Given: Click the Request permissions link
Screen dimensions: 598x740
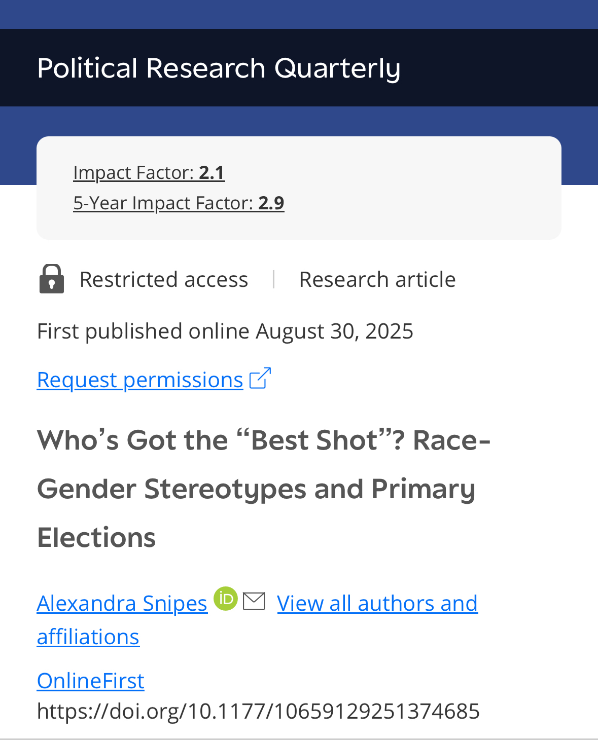Looking at the screenshot, I should [140, 380].
